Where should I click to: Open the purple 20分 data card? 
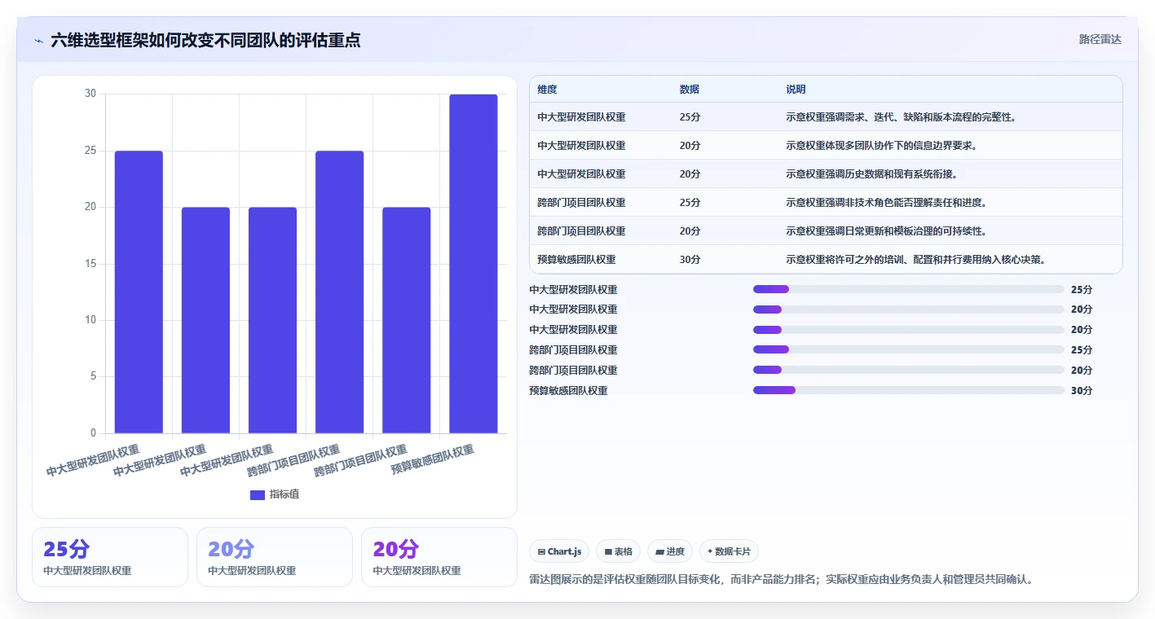point(439,557)
